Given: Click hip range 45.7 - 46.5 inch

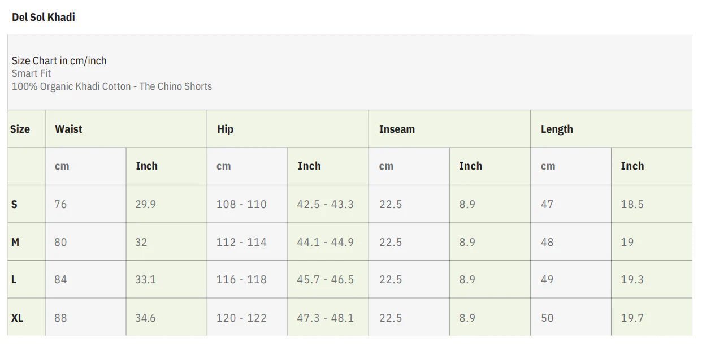Looking at the screenshot, I should point(325,279).
